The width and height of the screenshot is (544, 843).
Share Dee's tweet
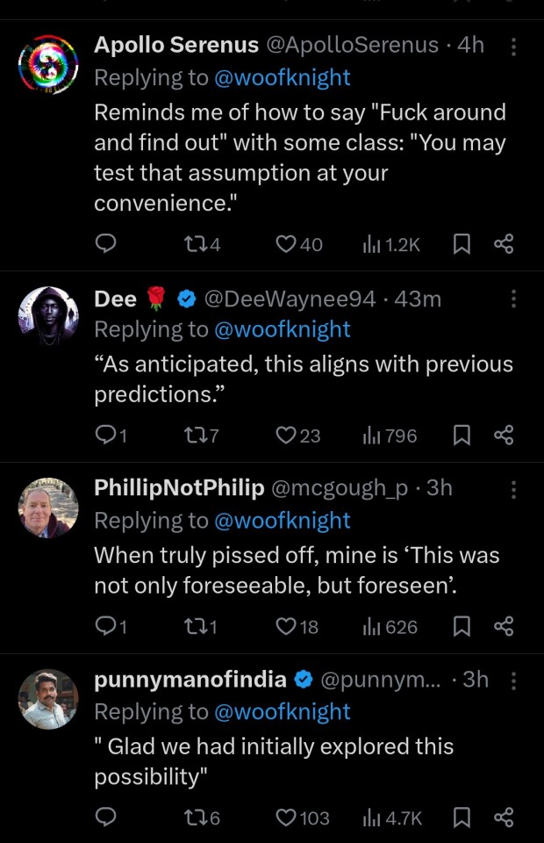point(504,436)
